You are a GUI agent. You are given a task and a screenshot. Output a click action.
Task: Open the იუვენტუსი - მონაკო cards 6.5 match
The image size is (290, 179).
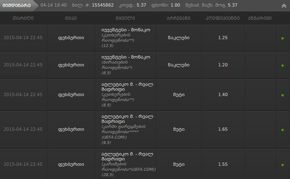pyautogui.click(x=126, y=57)
